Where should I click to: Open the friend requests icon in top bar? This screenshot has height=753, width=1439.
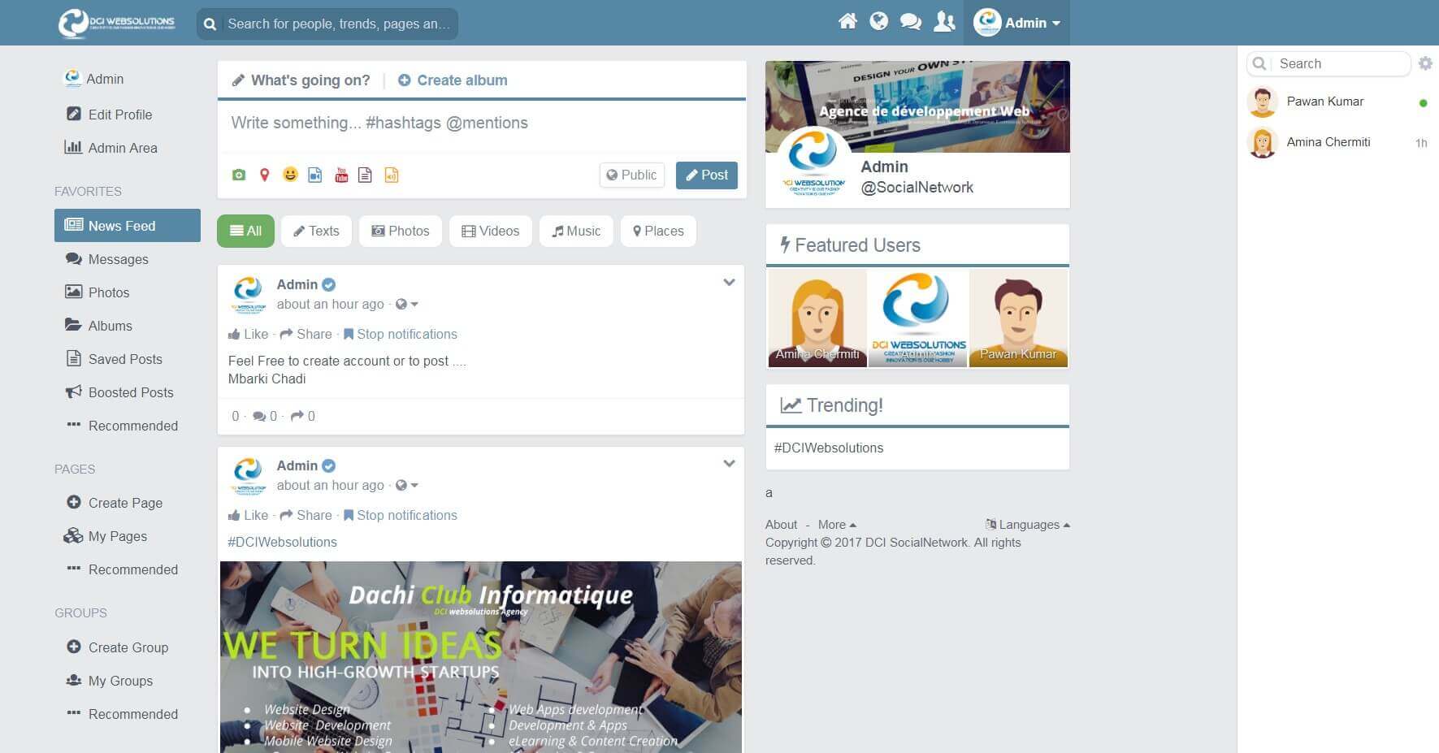pos(944,22)
